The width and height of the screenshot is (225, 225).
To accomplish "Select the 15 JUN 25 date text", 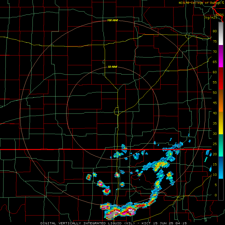I will coord(163,223).
